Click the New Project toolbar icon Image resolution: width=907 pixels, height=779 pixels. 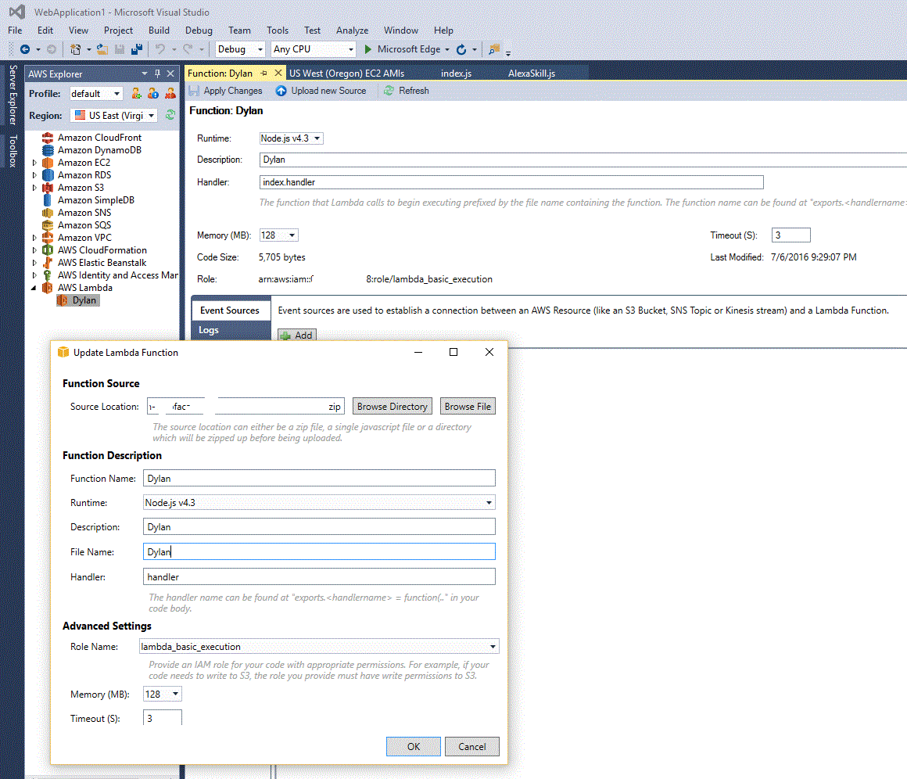pos(75,50)
